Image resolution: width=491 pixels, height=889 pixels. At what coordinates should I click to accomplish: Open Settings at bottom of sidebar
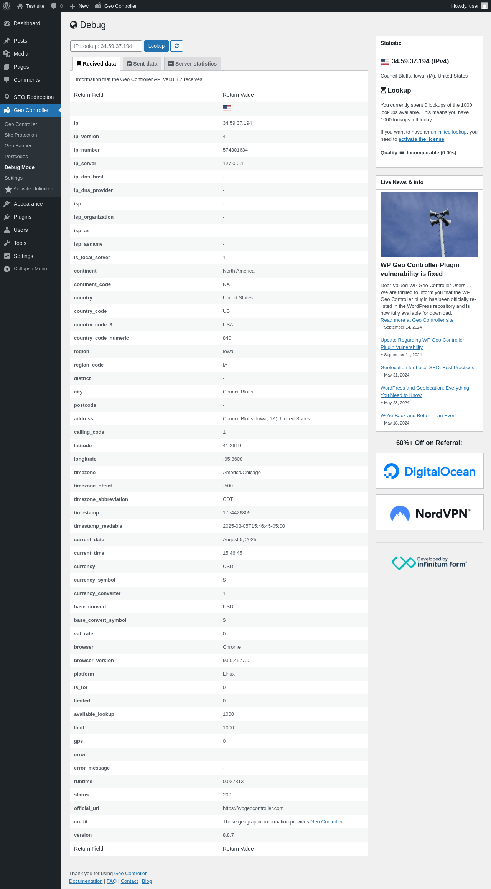click(31, 256)
